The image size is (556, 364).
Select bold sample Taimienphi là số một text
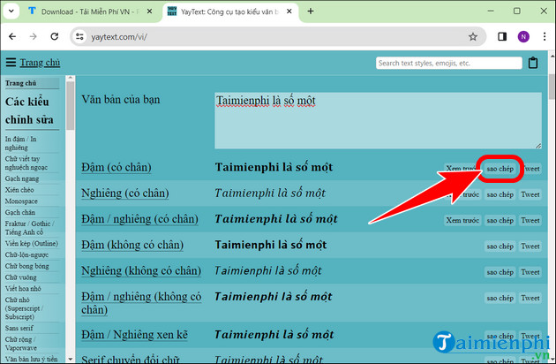pos(274,167)
